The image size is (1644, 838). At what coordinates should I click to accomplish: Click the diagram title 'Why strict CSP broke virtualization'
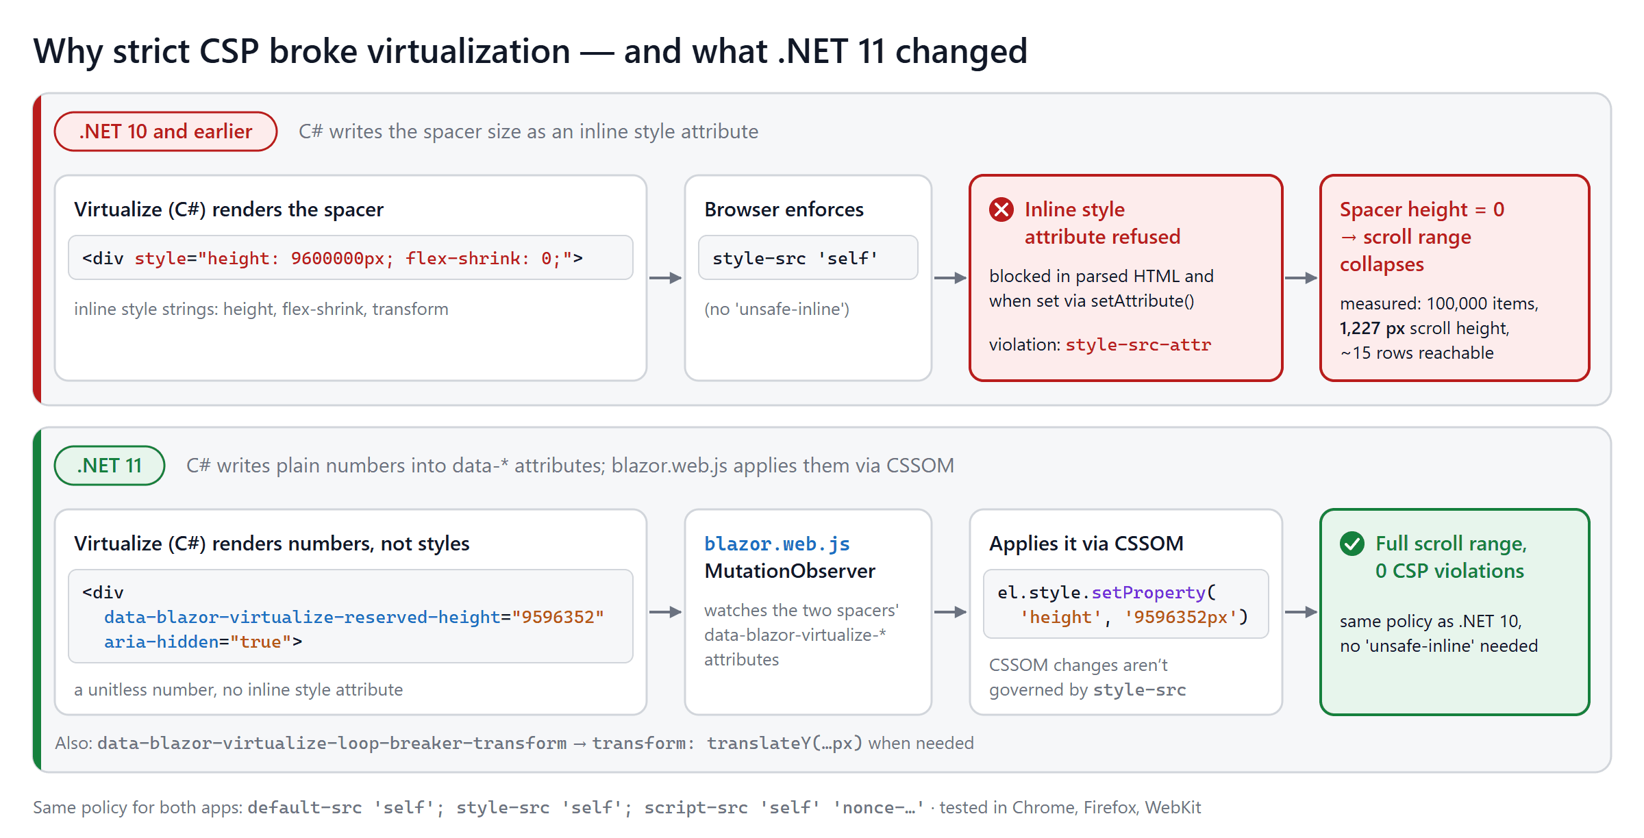click(x=301, y=51)
